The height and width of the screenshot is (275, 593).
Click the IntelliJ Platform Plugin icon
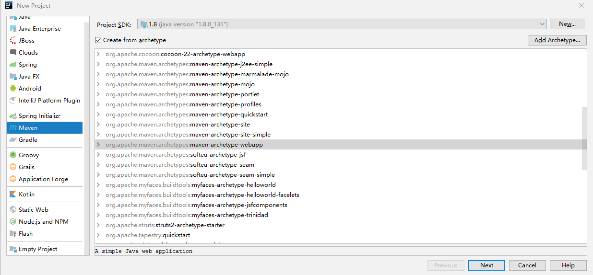coord(13,101)
